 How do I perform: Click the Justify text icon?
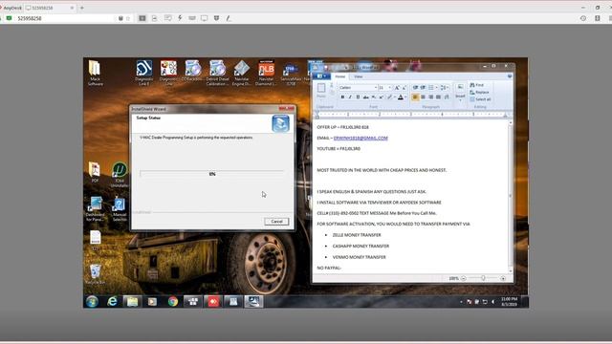pos(438,97)
